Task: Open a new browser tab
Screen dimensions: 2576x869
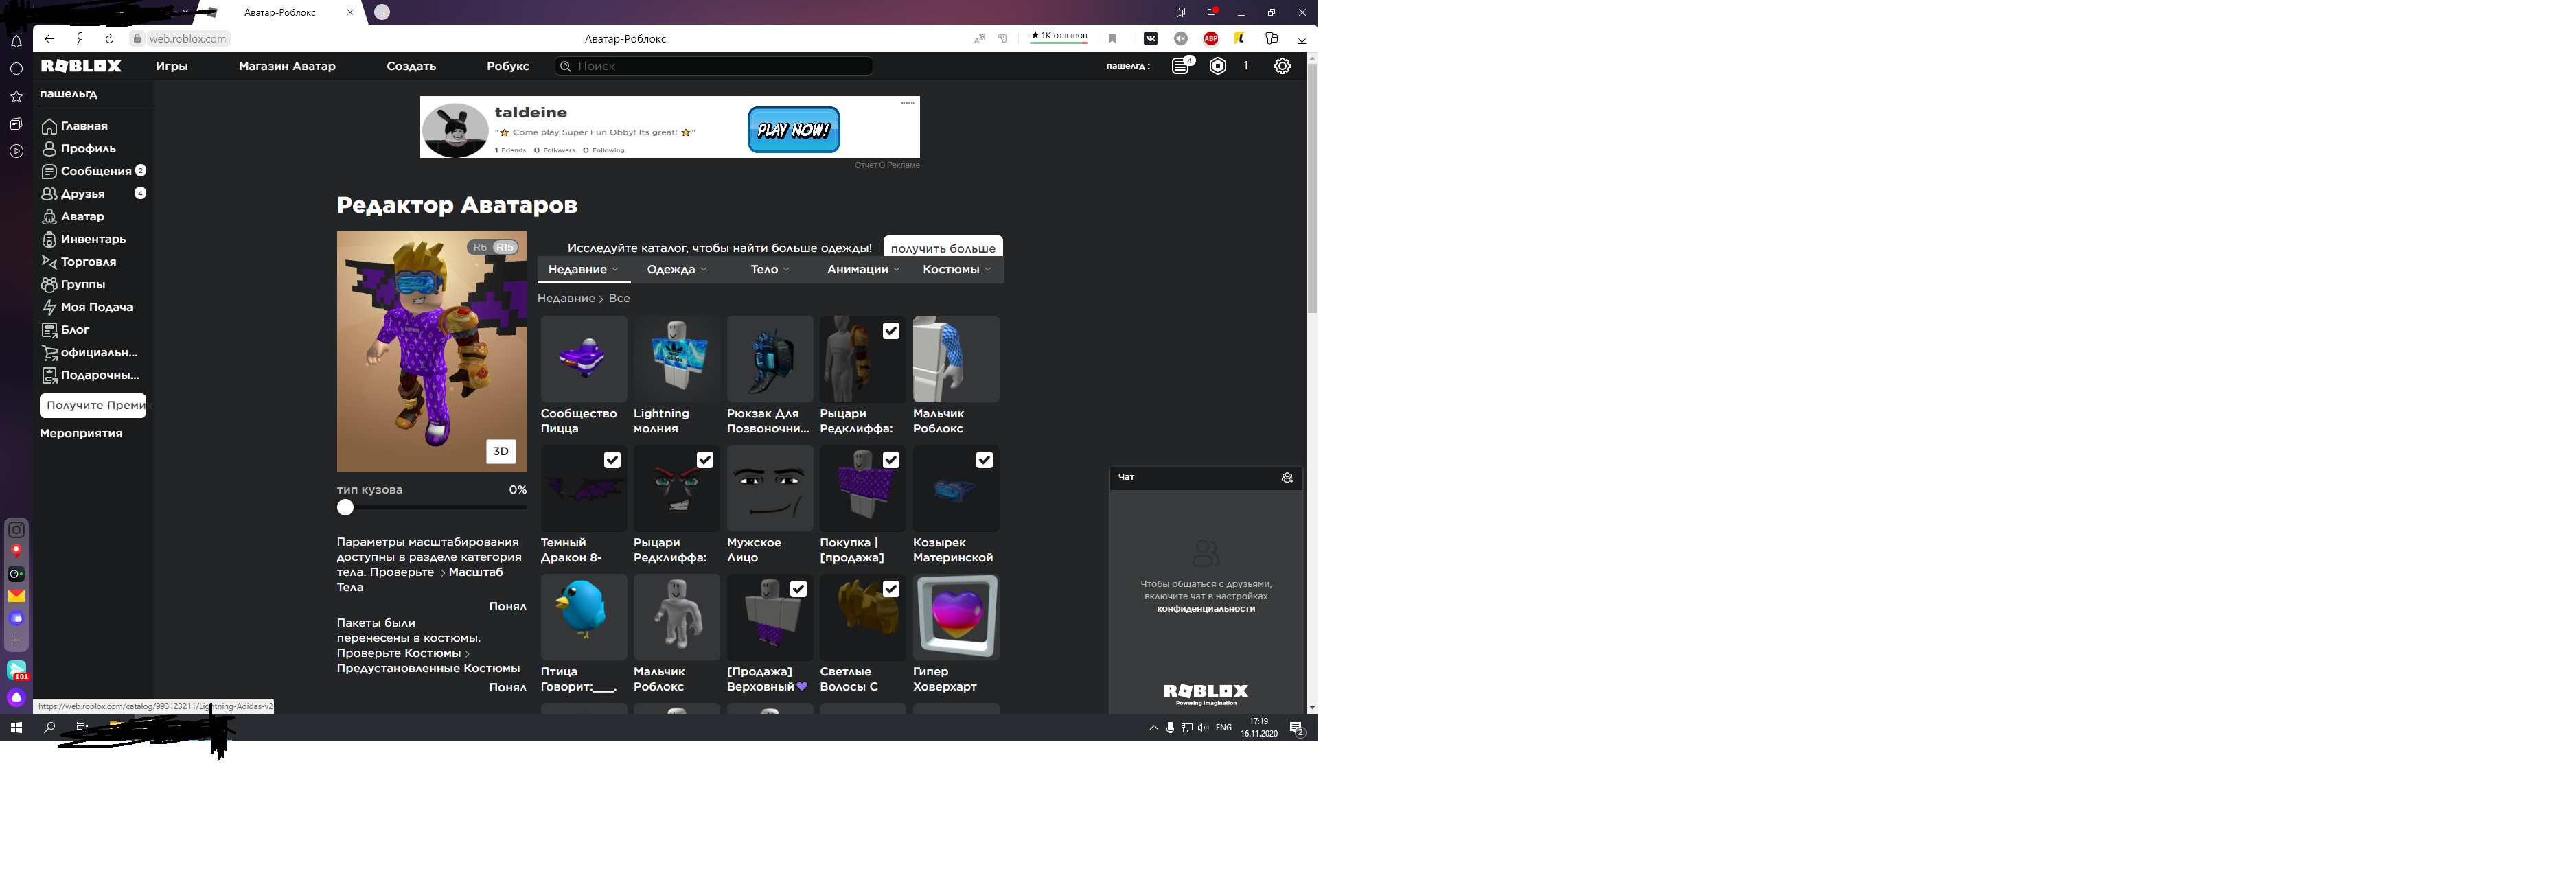Action: click(382, 12)
